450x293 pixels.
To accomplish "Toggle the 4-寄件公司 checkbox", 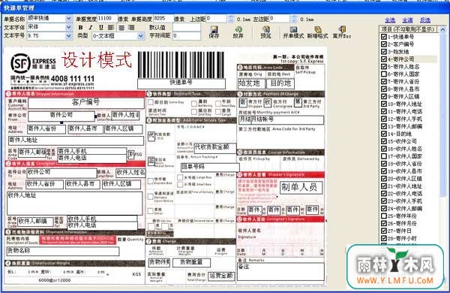I will pos(384,59).
